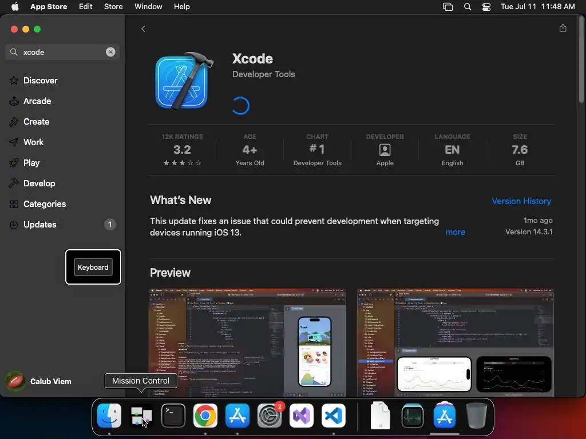Open Version History
Viewport: 586px width, 439px height.
click(521, 201)
